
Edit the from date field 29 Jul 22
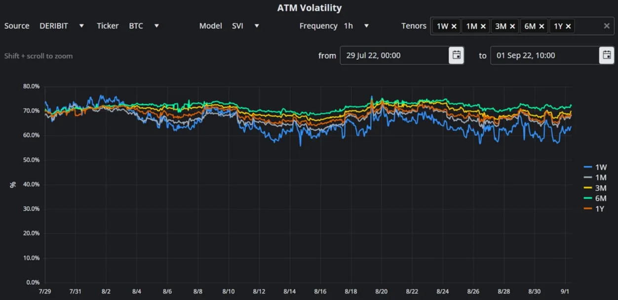[394, 55]
